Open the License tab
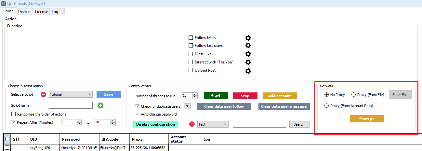Viewport: 422px width, 151px height. (x=41, y=12)
